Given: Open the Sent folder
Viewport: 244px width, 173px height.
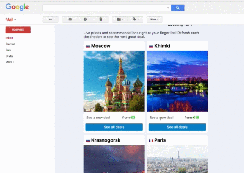Looking at the screenshot, I should (x=8, y=50).
